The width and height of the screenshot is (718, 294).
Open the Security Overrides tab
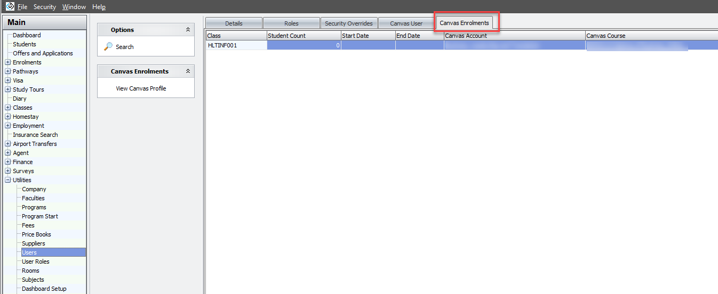(349, 23)
